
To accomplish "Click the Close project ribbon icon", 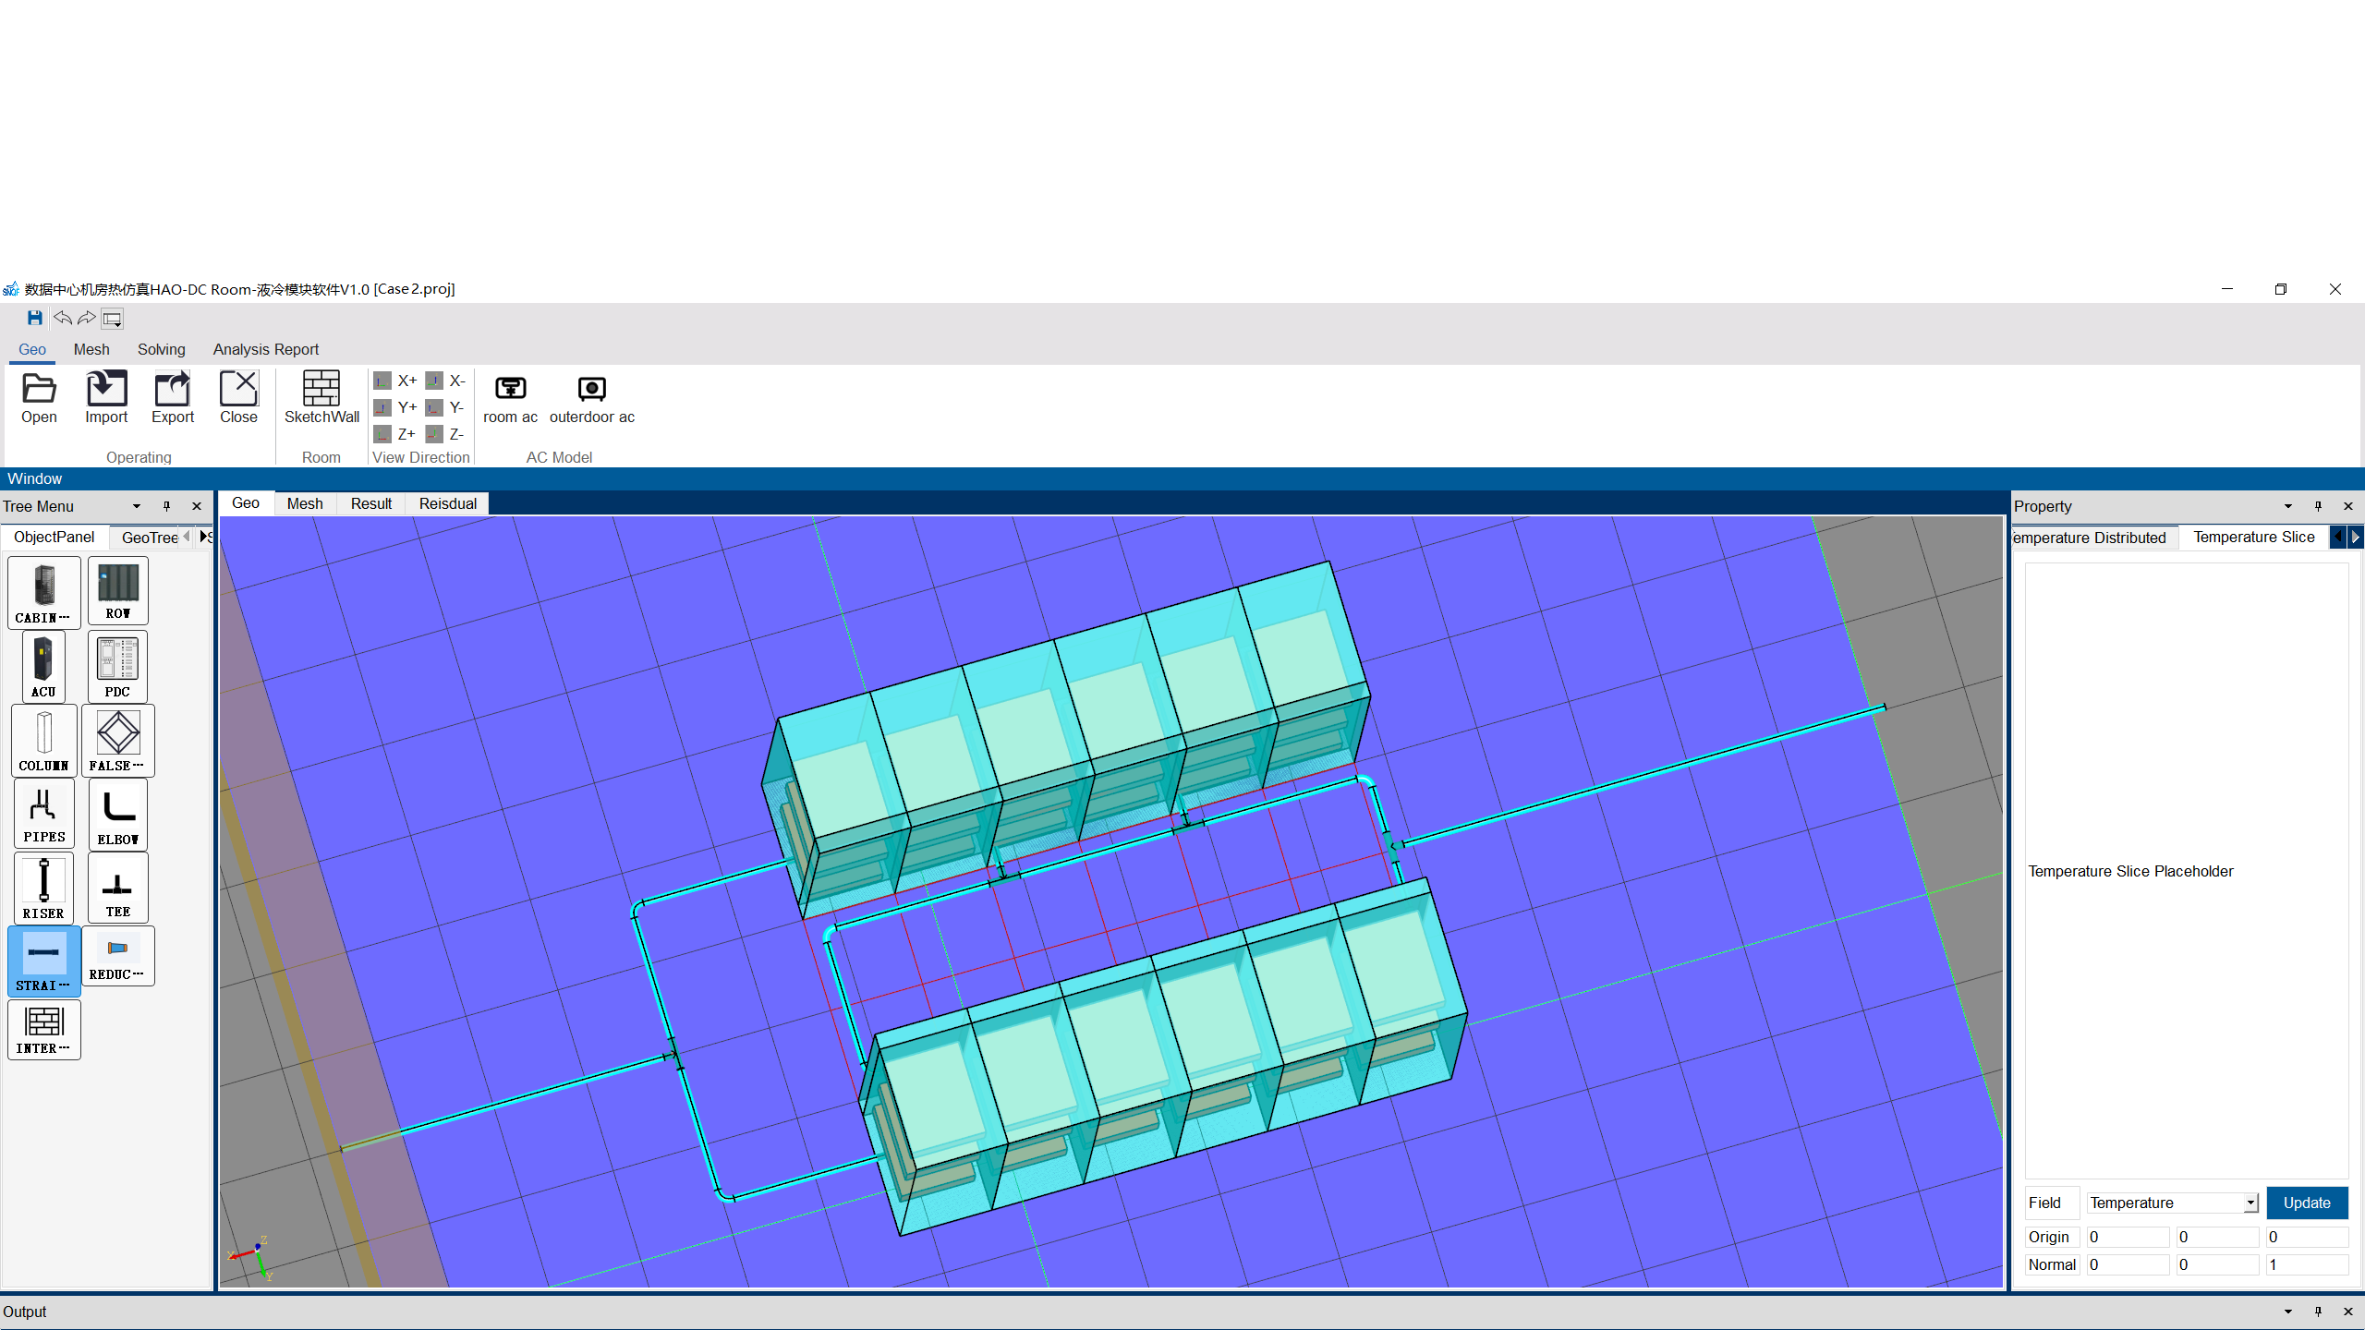I will [238, 398].
